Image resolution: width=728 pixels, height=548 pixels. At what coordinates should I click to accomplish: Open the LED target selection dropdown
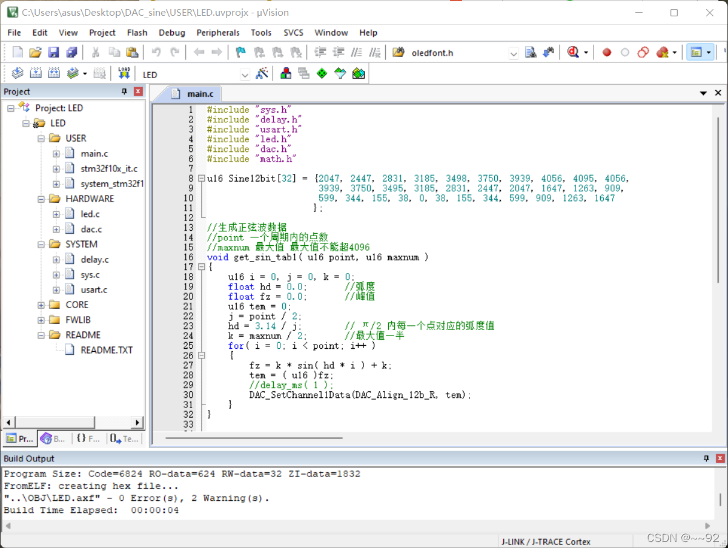click(x=245, y=74)
